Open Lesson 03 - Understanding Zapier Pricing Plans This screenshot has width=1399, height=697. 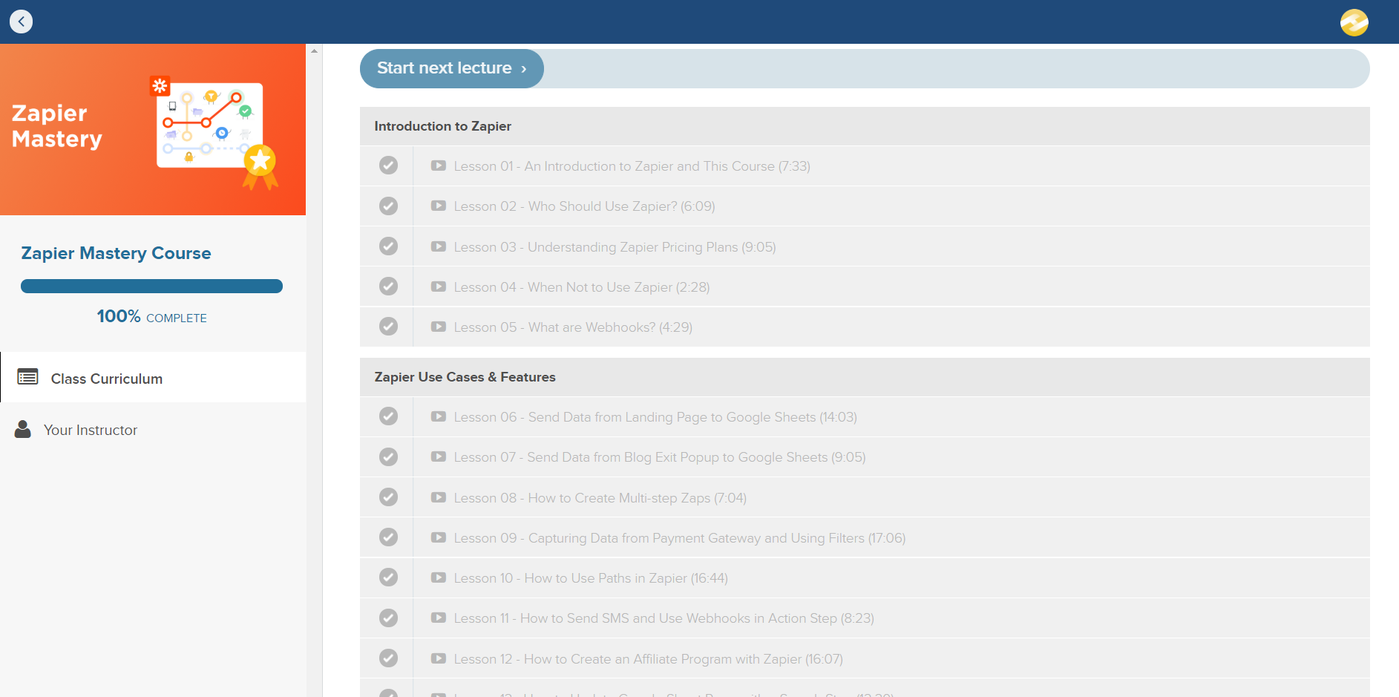tap(615, 247)
